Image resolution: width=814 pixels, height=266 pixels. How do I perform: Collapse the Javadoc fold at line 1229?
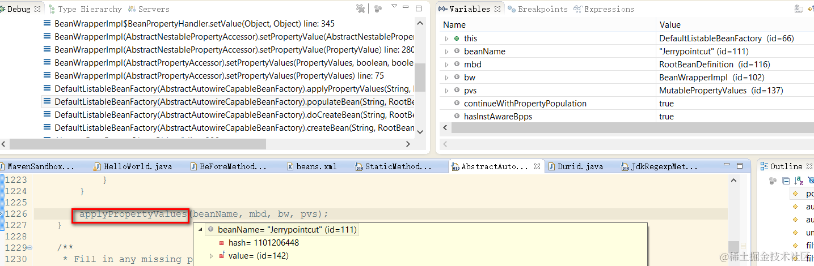pos(29,248)
